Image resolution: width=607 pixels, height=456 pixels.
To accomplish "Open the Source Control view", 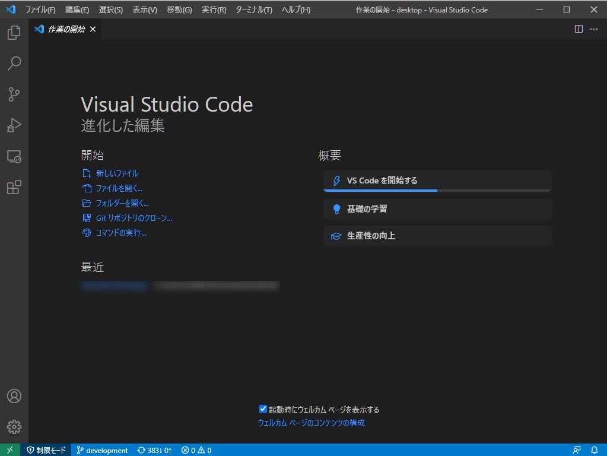I will [x=14, y=94].
